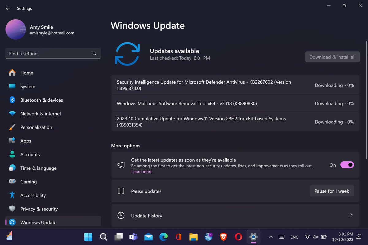Click the Accessibility figure icon

[12, 195]
